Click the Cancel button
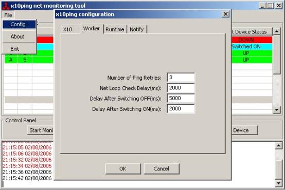Viewport: 285px width, 190px height. pyautogui.click(x=162, y=169)
